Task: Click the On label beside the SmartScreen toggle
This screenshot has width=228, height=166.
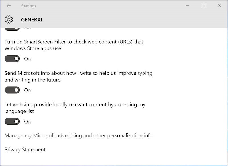Action: (x=27, y=59)
